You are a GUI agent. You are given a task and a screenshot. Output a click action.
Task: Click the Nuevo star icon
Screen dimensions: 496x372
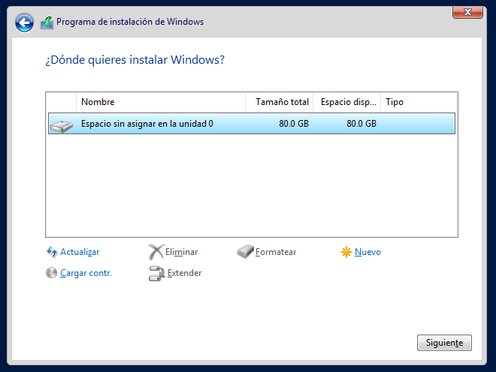[x=346, y=252]
